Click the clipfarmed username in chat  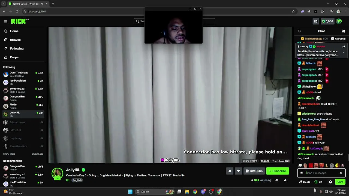pos(309,114)
